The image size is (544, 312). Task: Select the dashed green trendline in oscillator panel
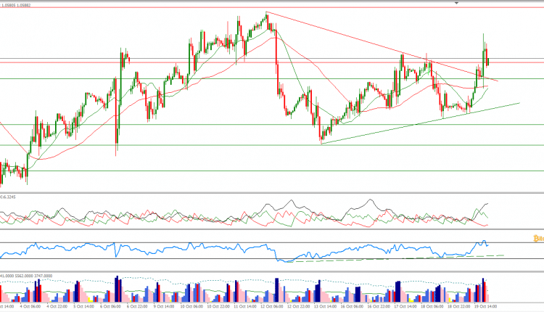pyautogui.click(x=395, y=258)
